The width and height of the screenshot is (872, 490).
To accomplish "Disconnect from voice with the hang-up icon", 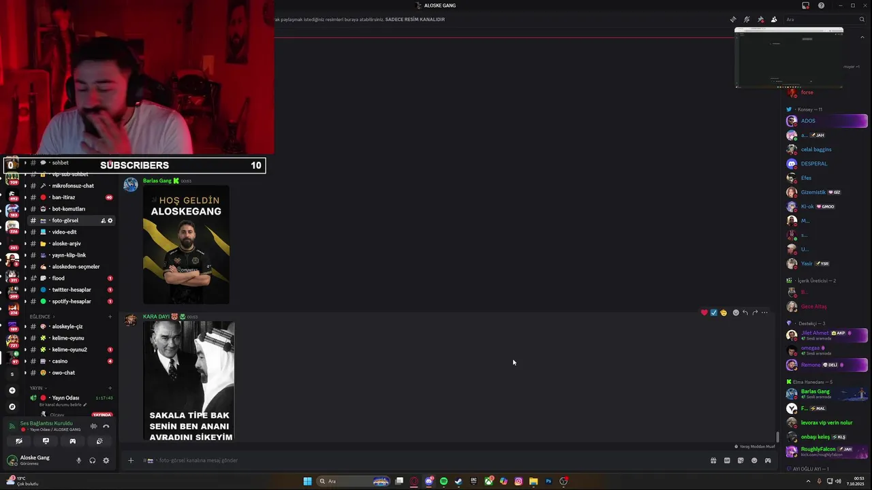I will 106,426.
